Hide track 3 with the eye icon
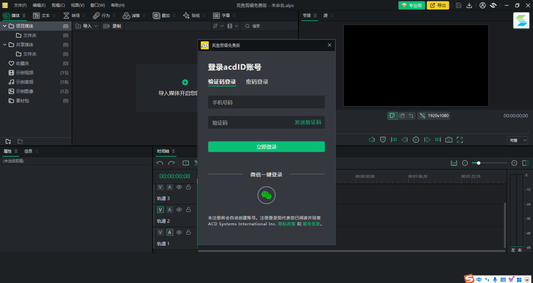 pos(179,187)
